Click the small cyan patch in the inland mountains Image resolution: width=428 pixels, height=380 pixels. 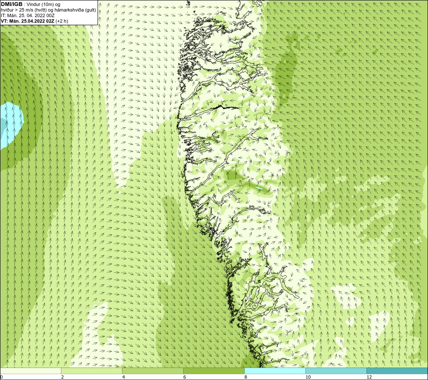pyautogui.click(x=258, y=188)
